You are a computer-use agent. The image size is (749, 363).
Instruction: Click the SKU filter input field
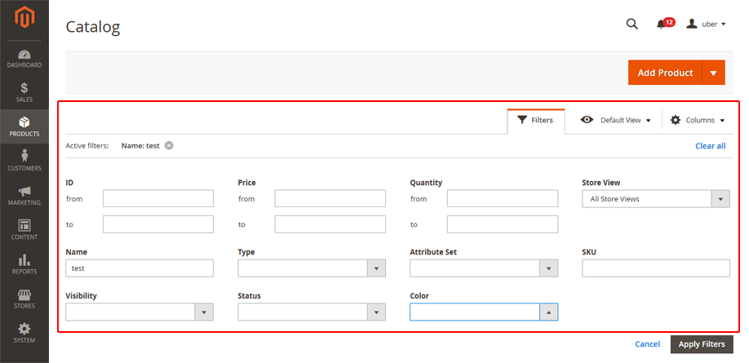pyautogui.click(x=656, y=268)
